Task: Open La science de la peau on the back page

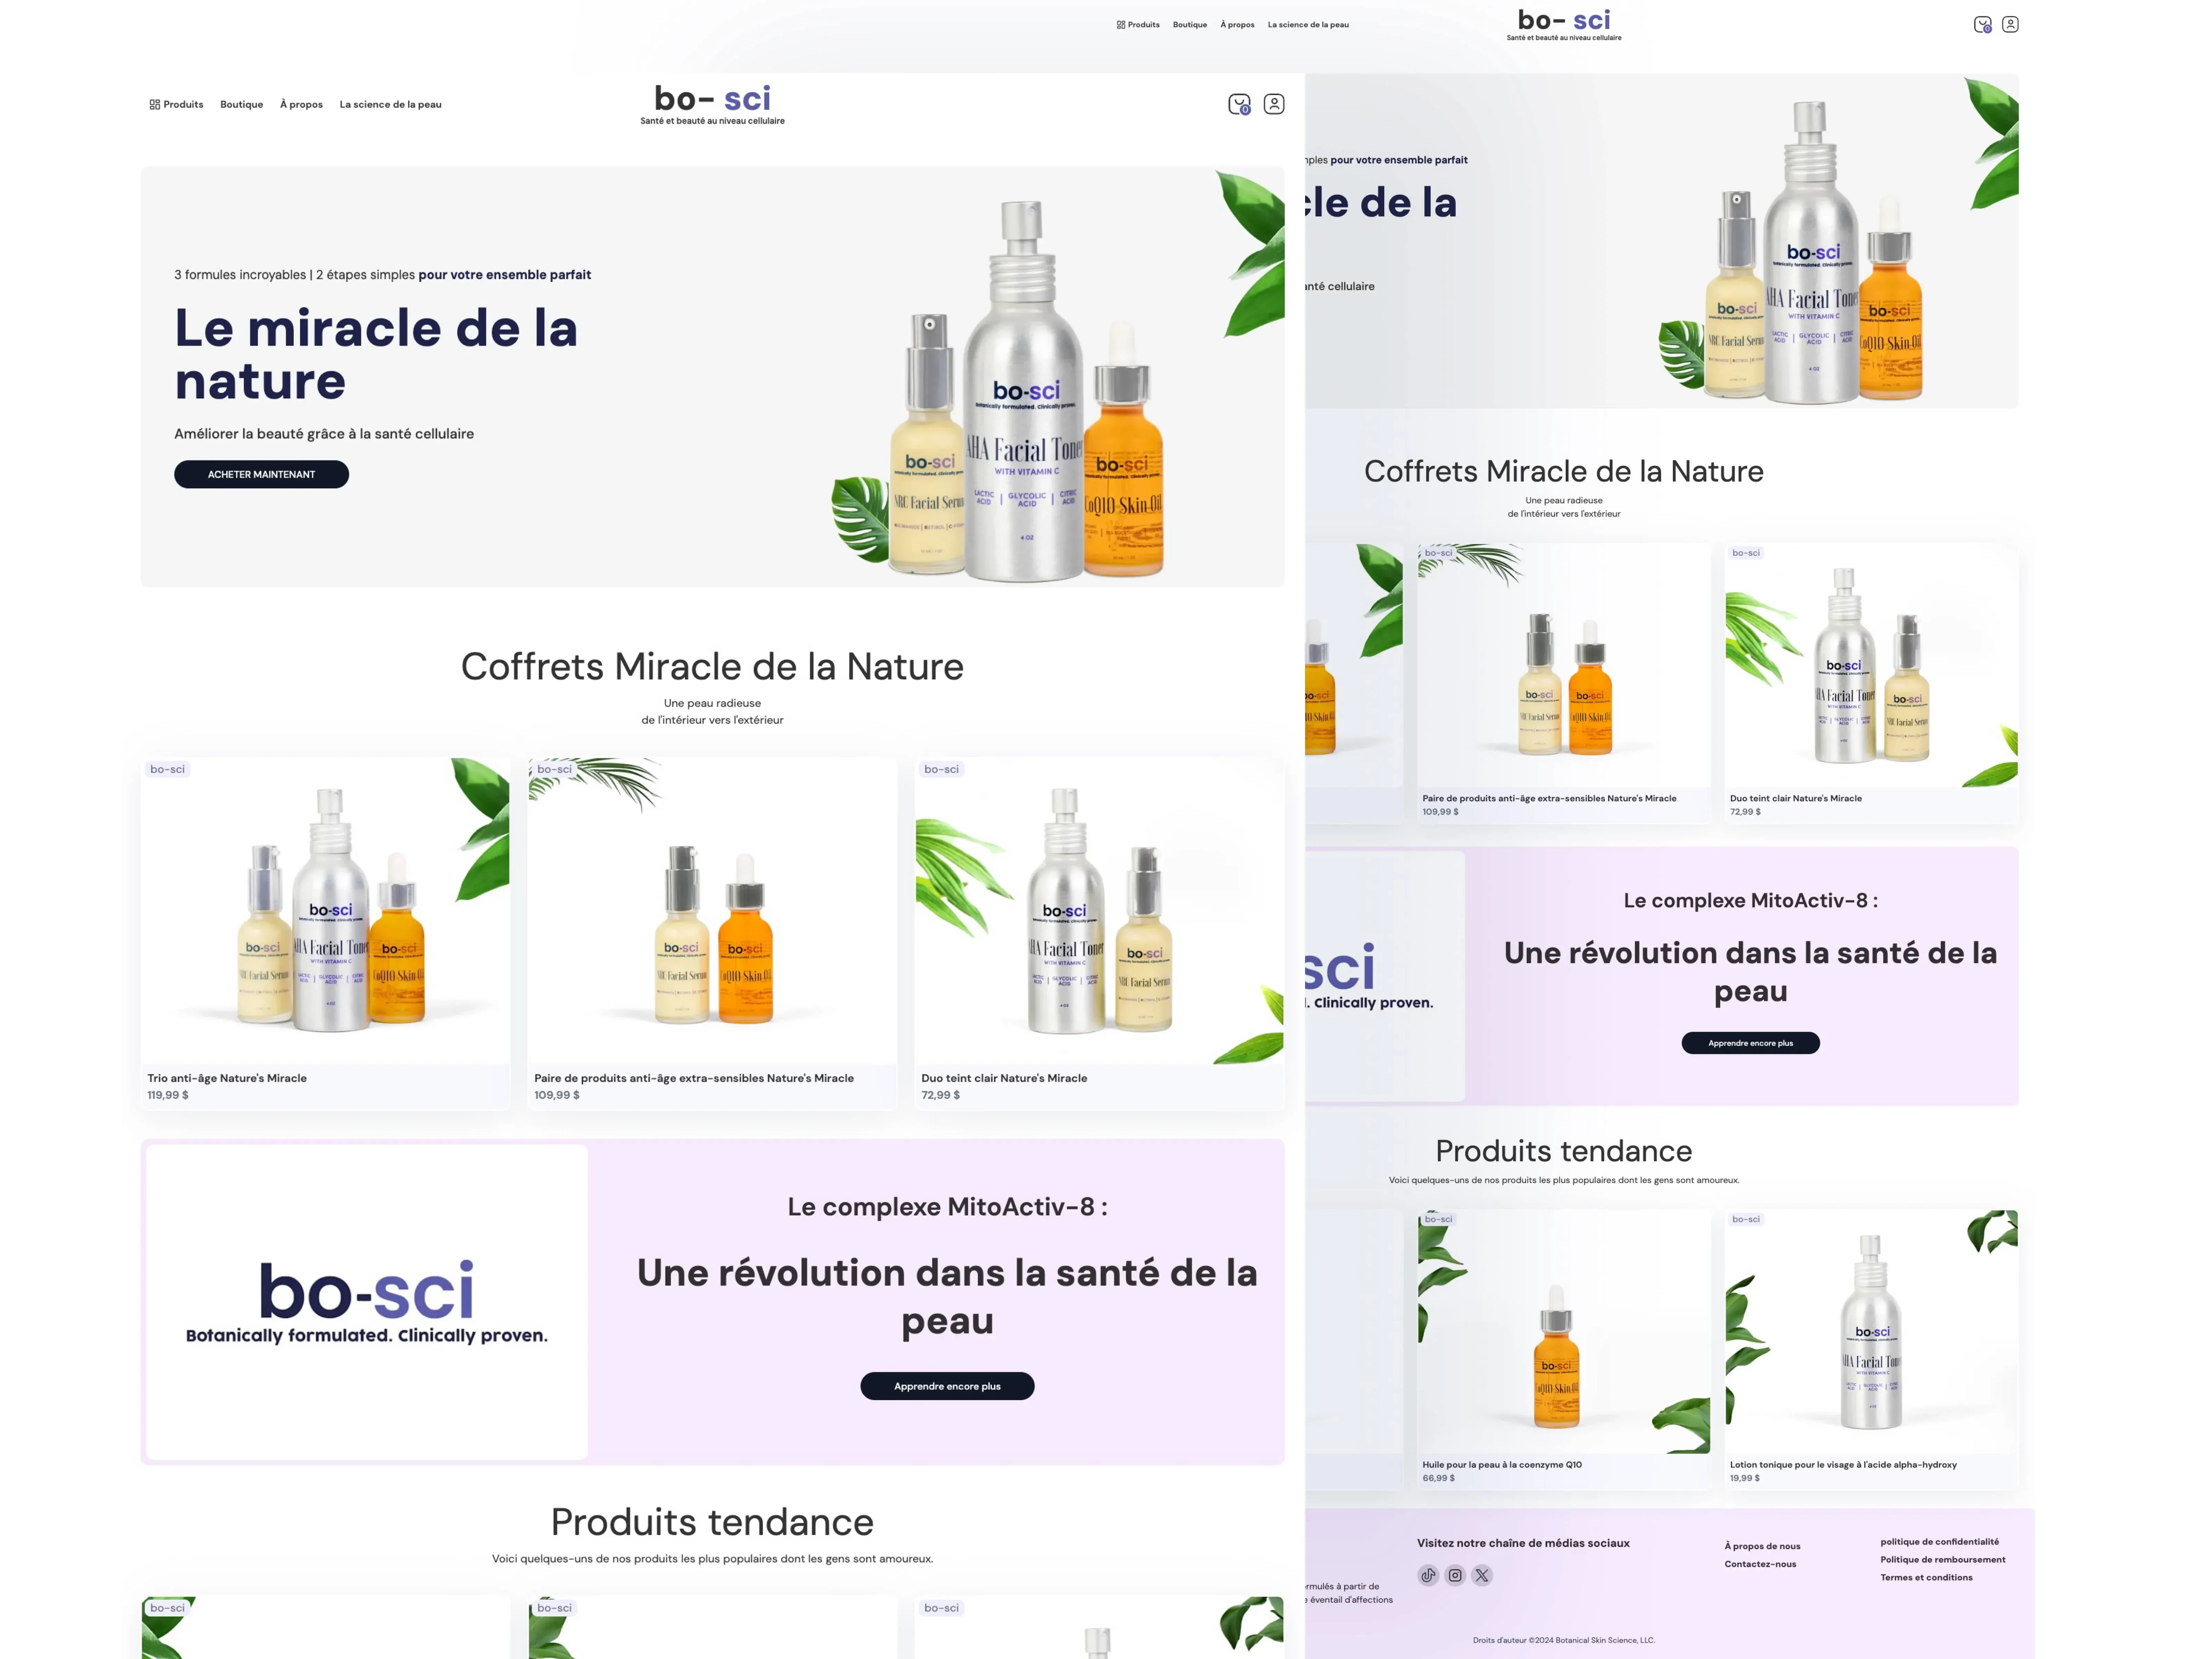Action: pyautogui.click(x=1308, y=25)
